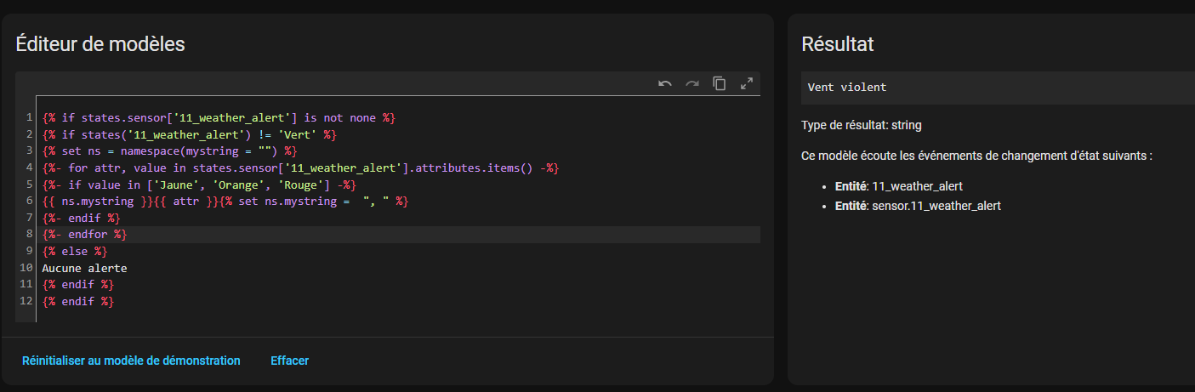Click the undo arrow in editor toolbar
Viewport: 1195px width, 392px height.
pos(665,83)
